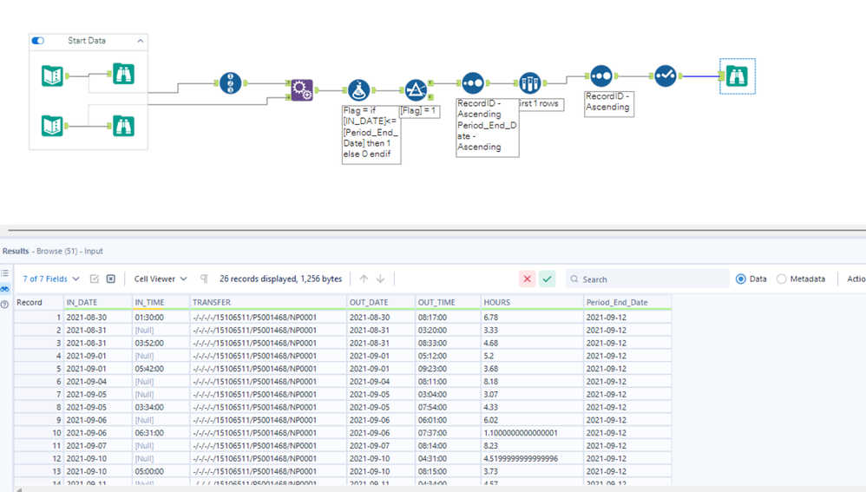Click the HOURS column header

(x=532, y=303)
